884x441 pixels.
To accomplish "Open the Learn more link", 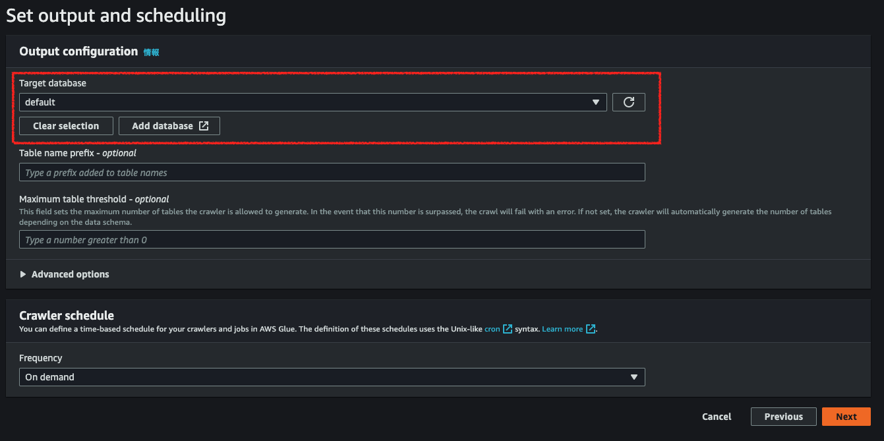I will [562, 329].
